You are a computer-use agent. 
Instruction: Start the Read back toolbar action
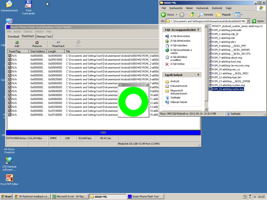[x=58, y=44]
